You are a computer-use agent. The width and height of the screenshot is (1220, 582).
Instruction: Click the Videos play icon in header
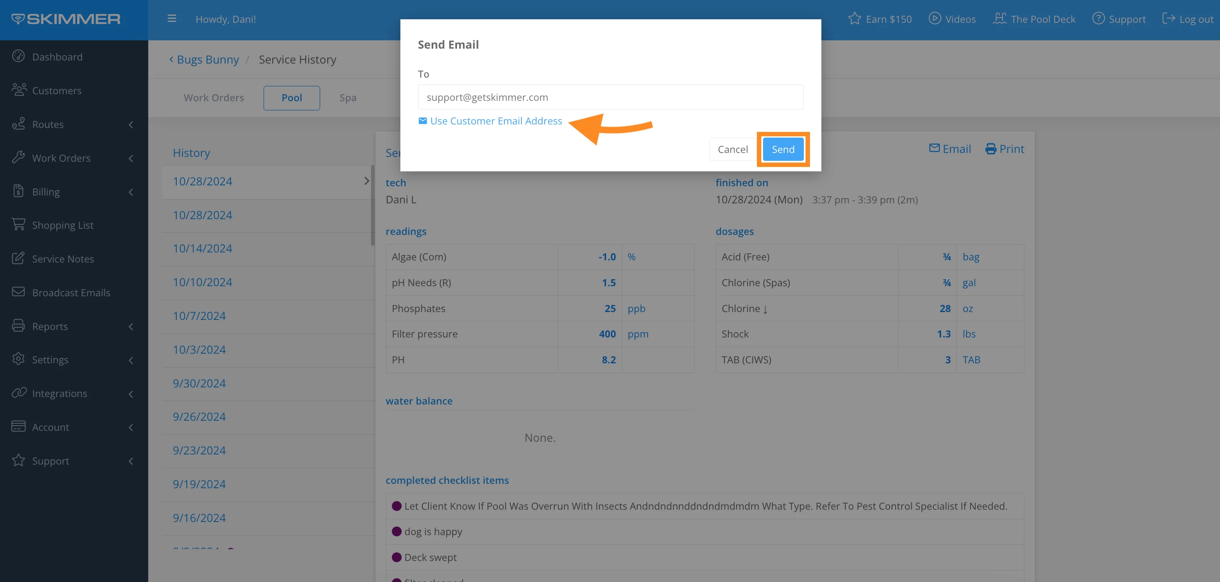[x=935, y=18]
